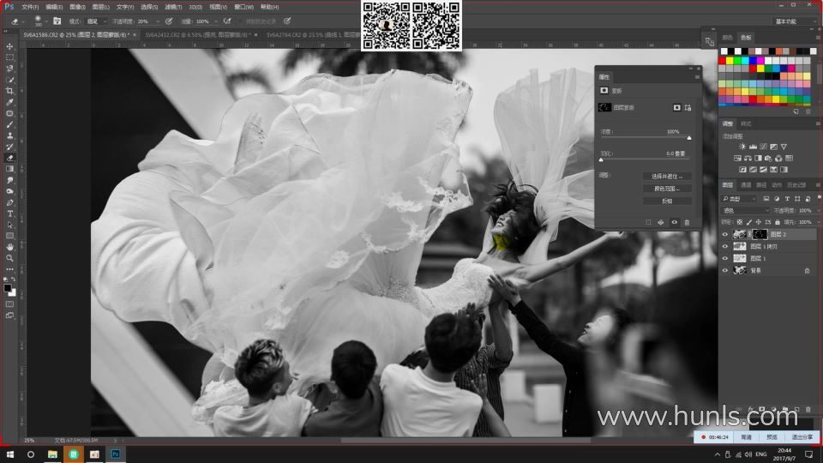The width and height of the screenshot is (823, 463).
Task: Select the Crop tool
Action: [x=10, y=91]
